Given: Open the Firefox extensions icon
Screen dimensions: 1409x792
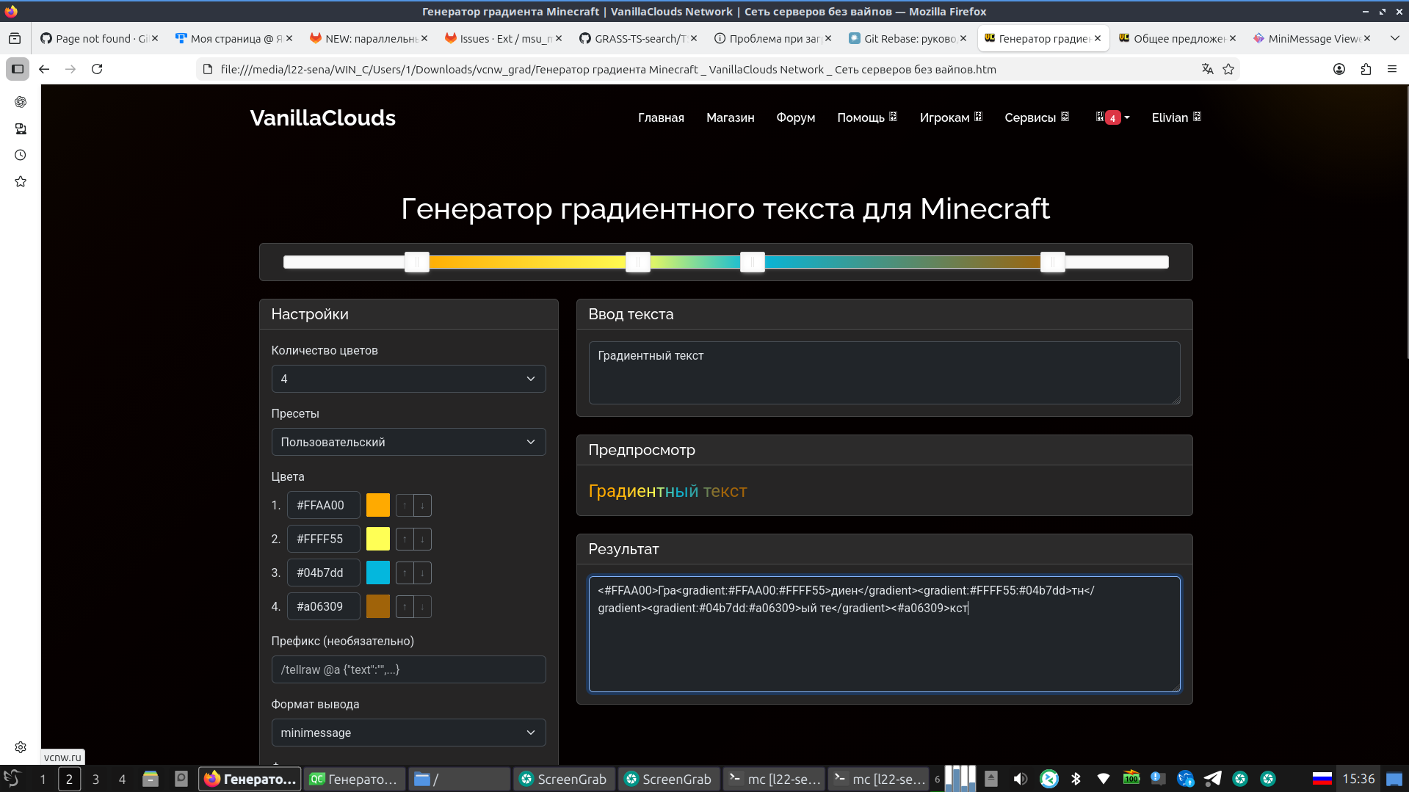Looking at the screenshot, I should pyautogui.click(x=1366, y=69).
